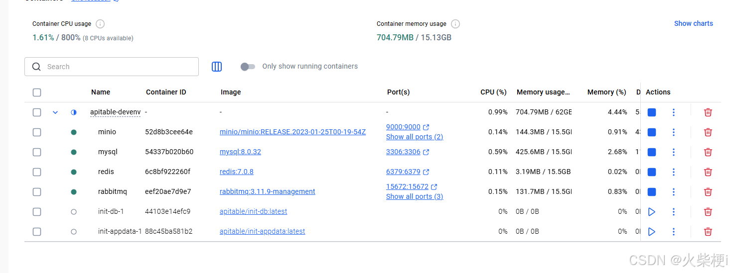The image size is (730, 273).
Task: Show all ports (2) for minio
Action: coord(415,137)
